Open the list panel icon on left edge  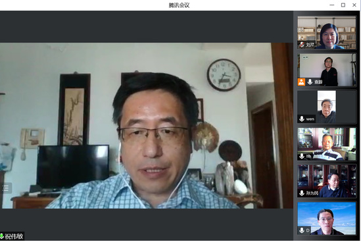coord(5,188)
